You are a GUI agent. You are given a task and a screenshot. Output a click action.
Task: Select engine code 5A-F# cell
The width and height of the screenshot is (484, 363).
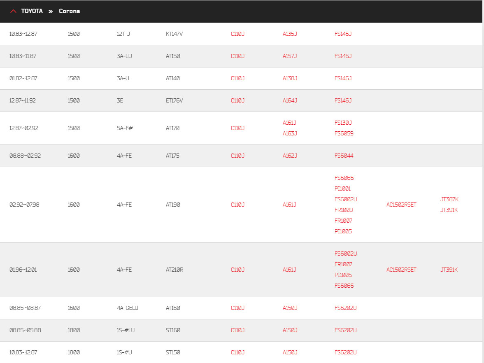click(125, 128)
